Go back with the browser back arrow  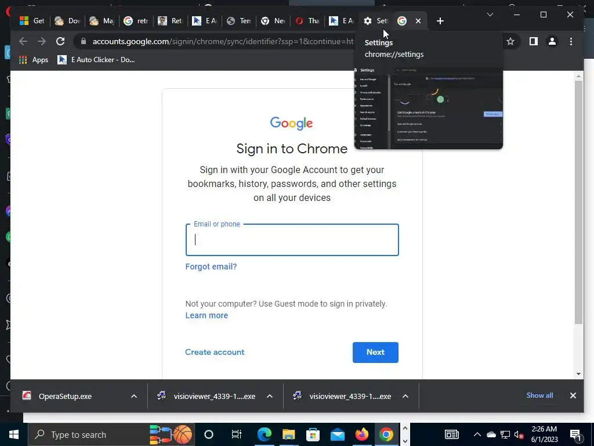(23, 41)
